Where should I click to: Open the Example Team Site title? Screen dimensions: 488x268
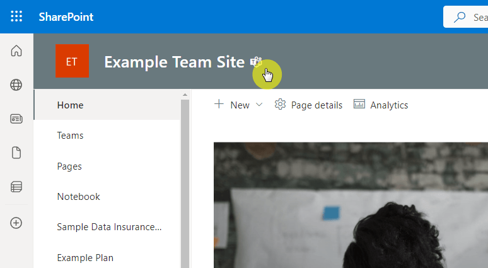click(x=174, y=62)
